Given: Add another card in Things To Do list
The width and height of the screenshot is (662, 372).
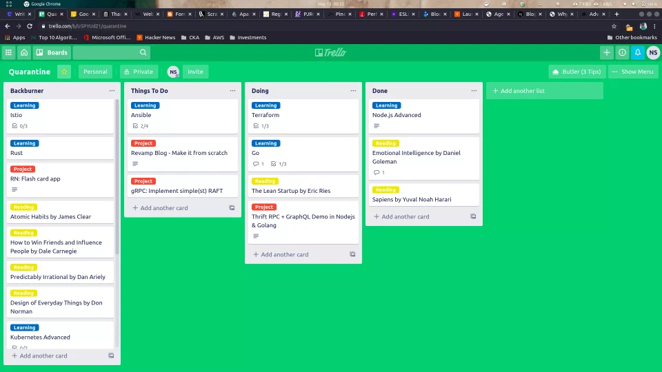Looking at the screenshot, I should [x=160, y=208].
